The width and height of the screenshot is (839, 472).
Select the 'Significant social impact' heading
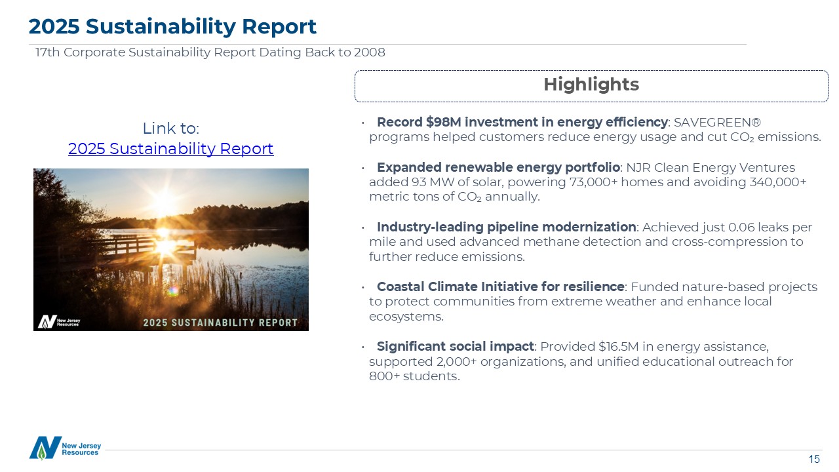(x=455, y=346)
